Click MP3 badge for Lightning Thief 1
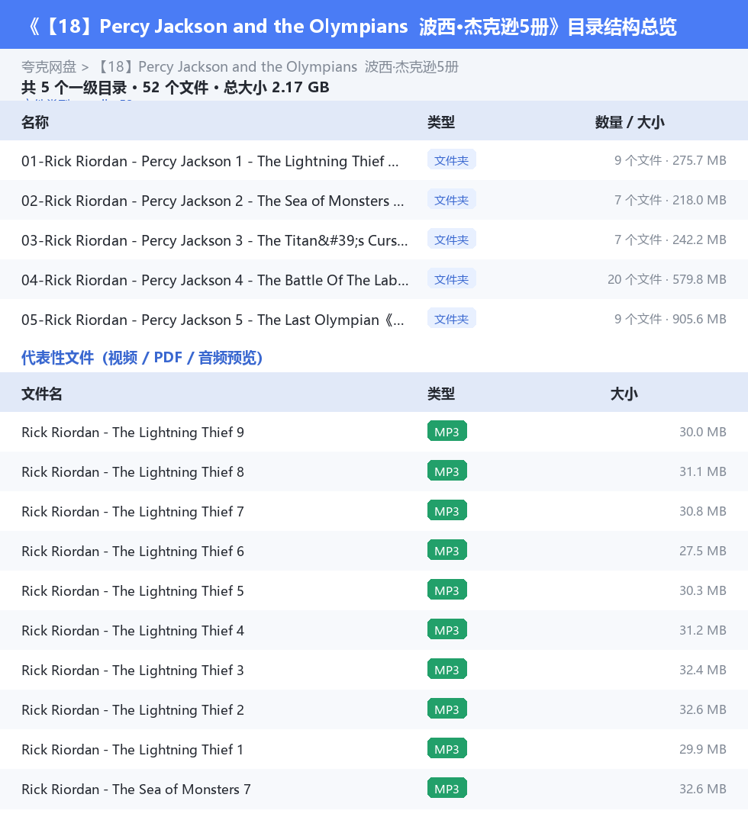Image resolution: width=748 pixels, height=833 pixels. point(447,748)
